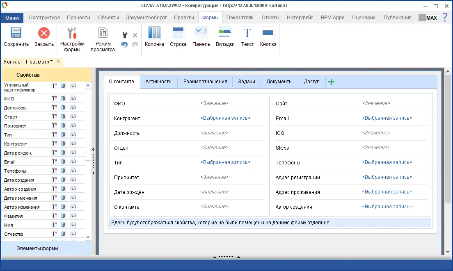Add a Текст element
The width and height of the screenshot is (453, 271).
(x=247, y=34)
